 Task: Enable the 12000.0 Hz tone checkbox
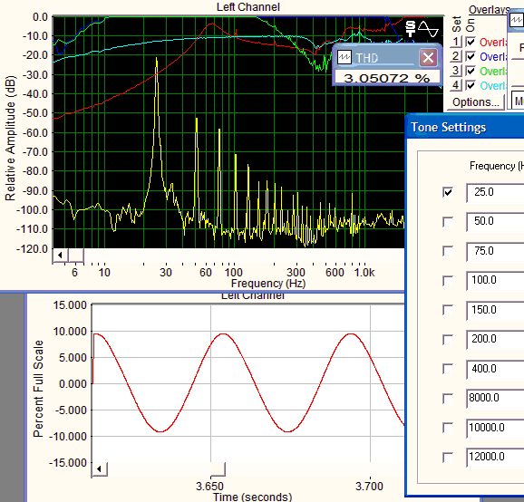[x=448, y=457]
